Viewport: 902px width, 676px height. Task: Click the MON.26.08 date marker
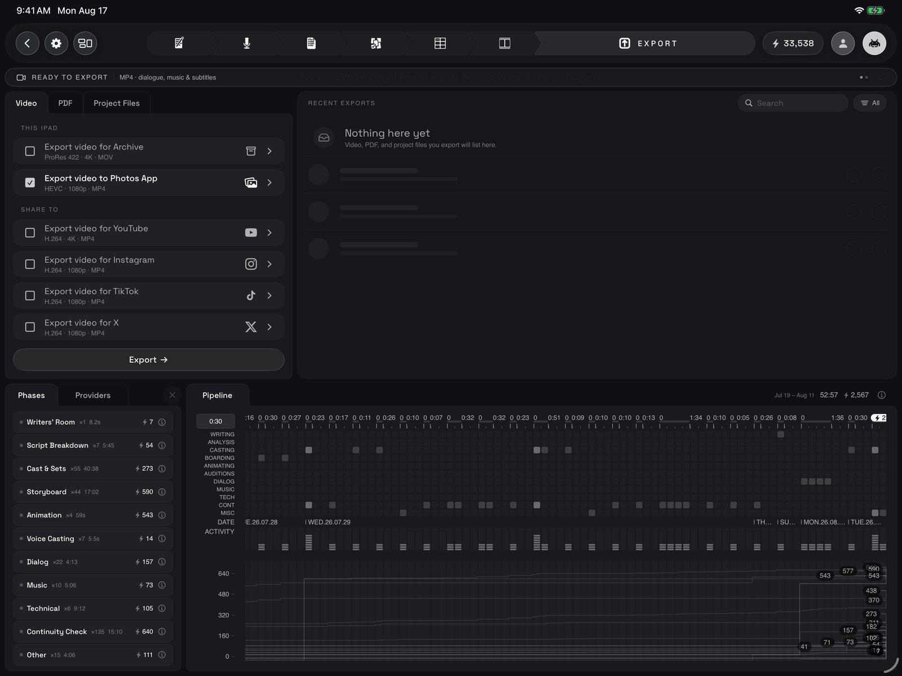tap(824, 522)
